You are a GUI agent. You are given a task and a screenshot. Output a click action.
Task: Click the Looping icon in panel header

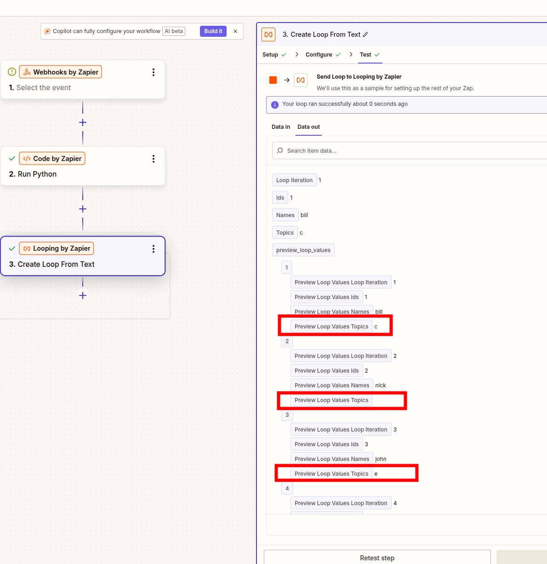pyautogui.click(x=268, y=35)
